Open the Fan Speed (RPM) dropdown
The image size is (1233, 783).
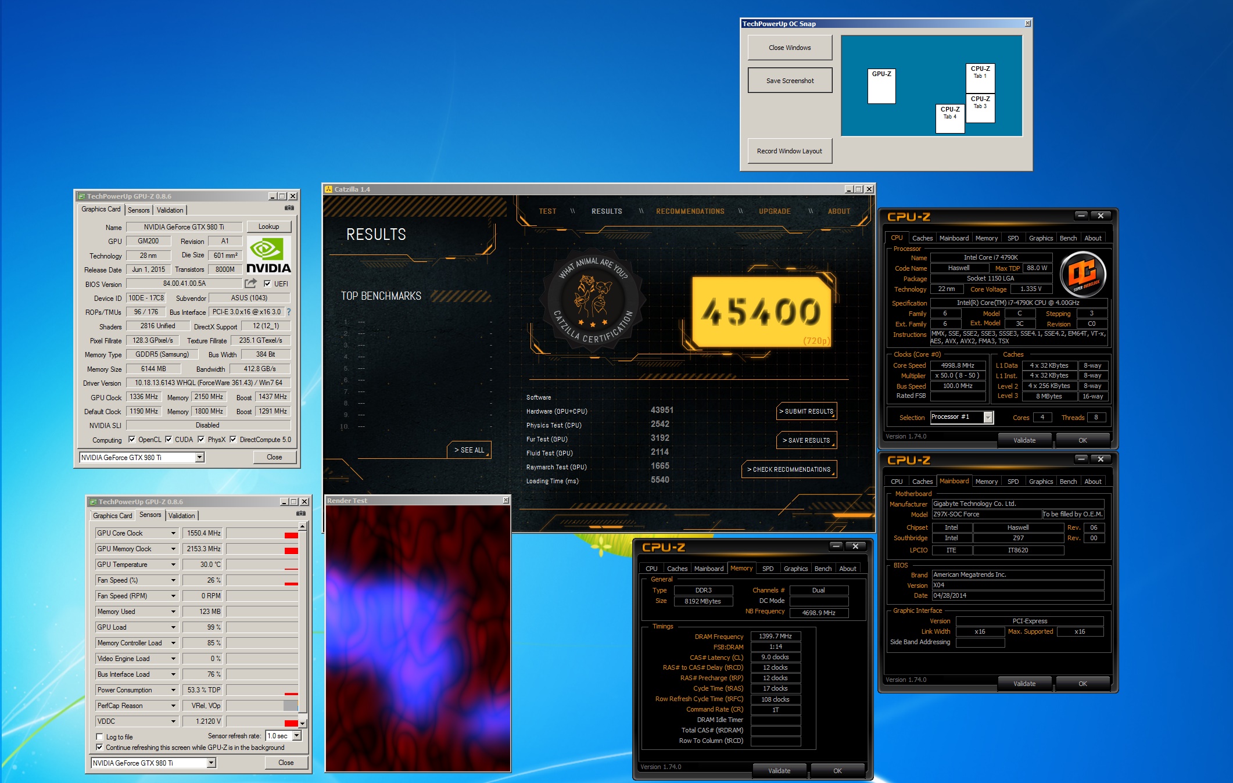point(173,595)
